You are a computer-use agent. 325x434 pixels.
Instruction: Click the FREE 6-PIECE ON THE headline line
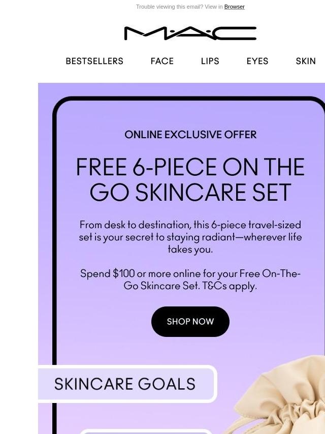point(190,167)
